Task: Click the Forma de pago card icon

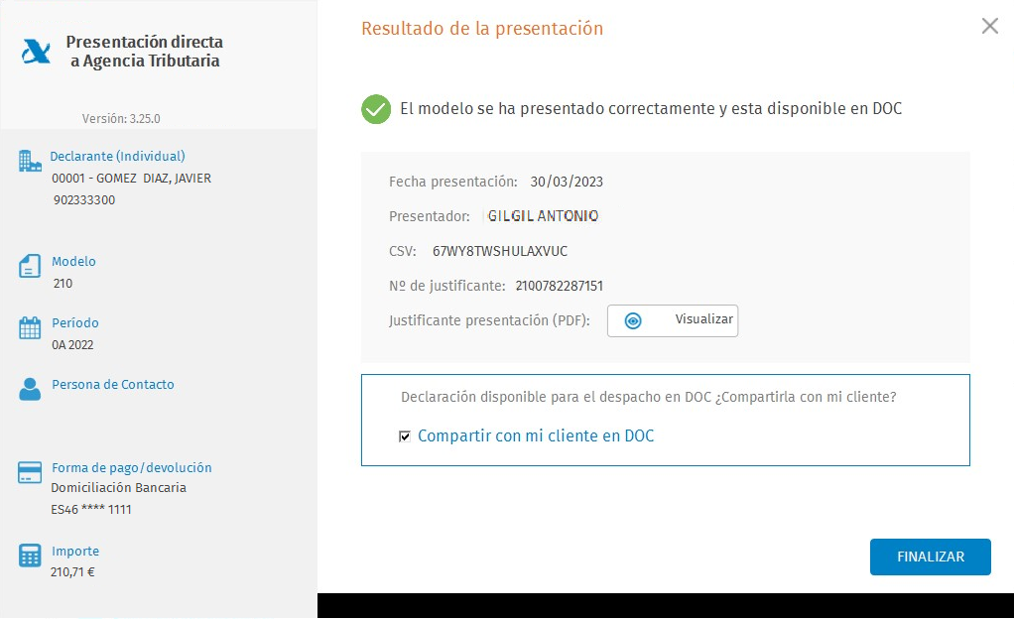Action: (30, 473)
